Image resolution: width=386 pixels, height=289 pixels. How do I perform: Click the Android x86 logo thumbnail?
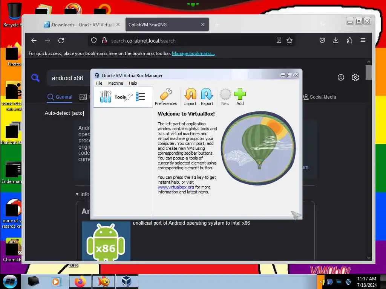point(106,241)
